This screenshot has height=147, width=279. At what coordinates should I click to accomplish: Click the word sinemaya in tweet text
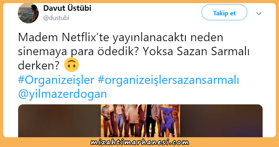pos(43,52)
